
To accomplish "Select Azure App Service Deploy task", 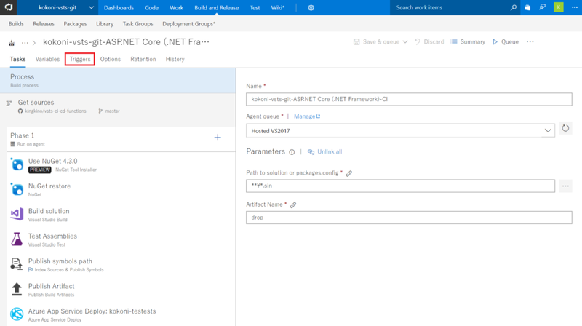I will [121, 314].
